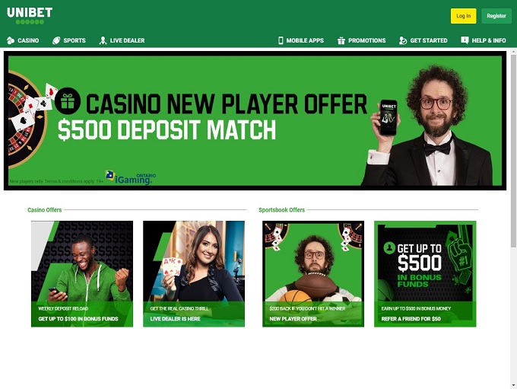Click the yellow Log In button
The width and height of the screenshot is (517, 389).
click(463, 16)
